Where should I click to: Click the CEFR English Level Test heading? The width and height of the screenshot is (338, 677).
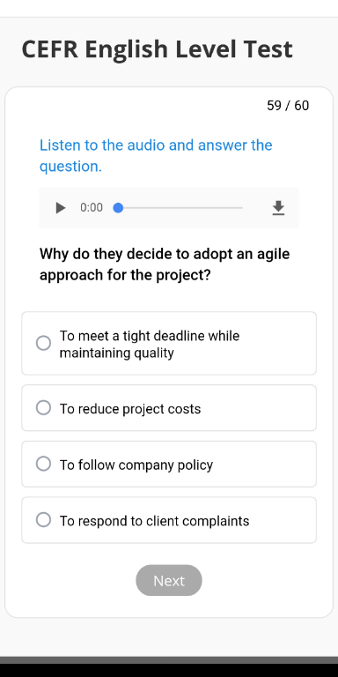157,49
